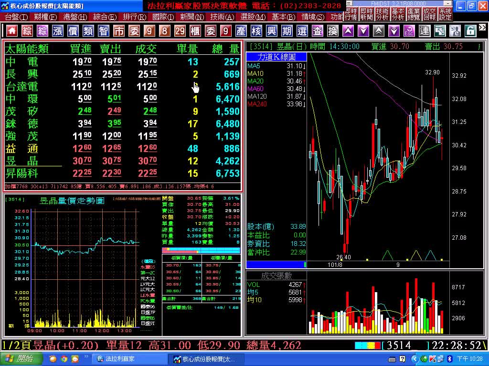489x366 pixels.
Task: Click the purple double down-arrow icon
Action: [394, 31]
